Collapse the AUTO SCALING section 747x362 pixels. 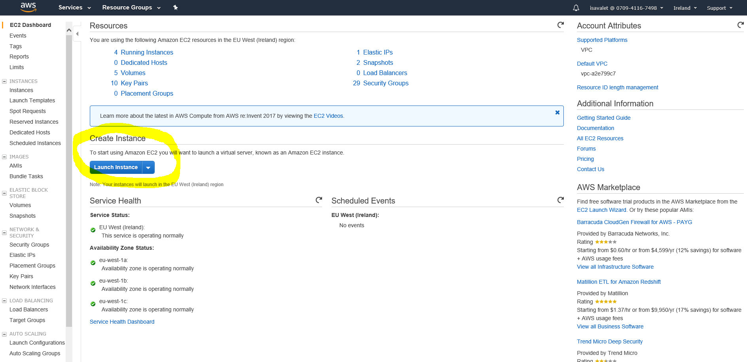4,334
